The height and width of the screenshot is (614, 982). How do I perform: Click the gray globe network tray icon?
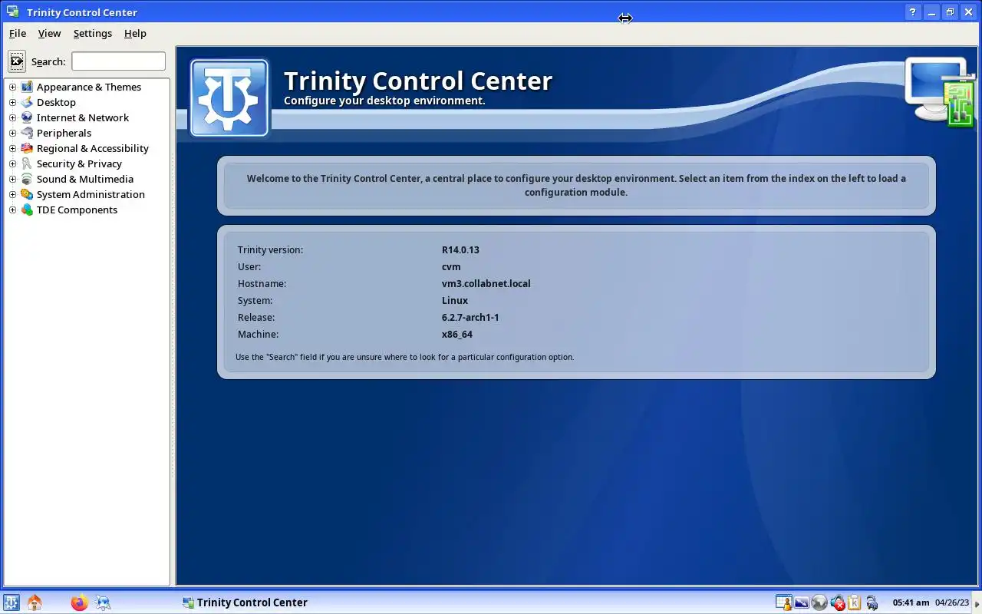819,602
